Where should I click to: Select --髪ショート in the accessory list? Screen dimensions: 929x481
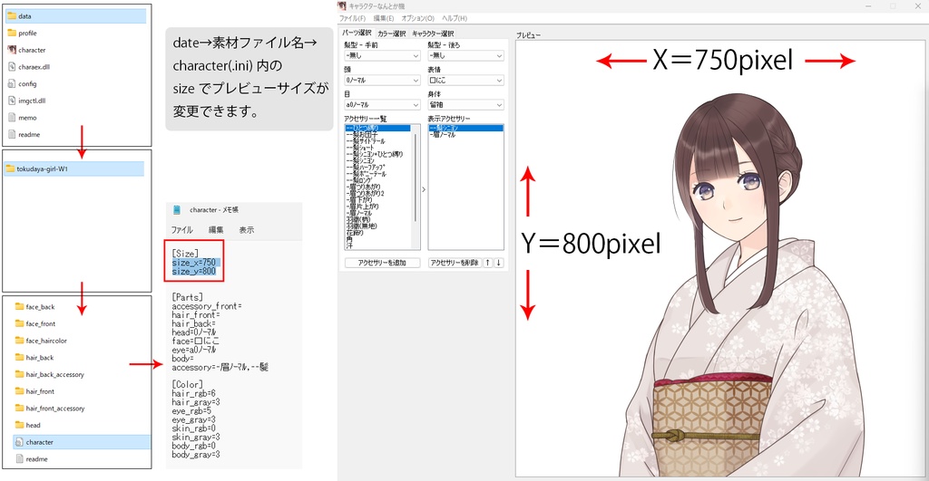(361, 148)
